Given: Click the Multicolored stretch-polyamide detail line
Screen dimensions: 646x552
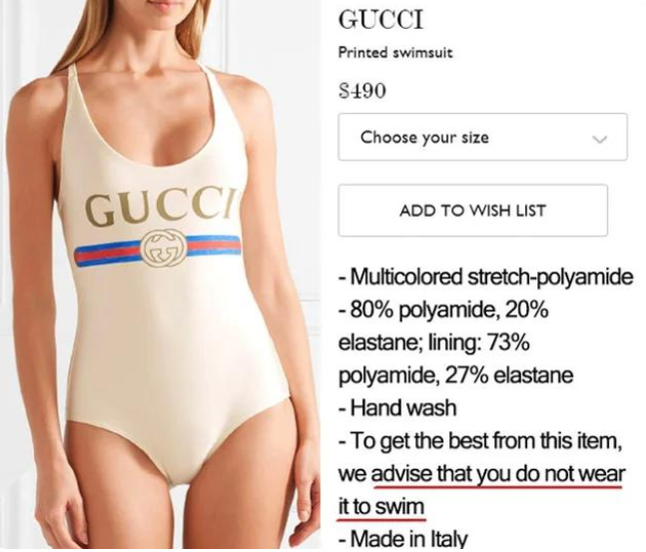Looking at the screenshot, I should [485, 276].
